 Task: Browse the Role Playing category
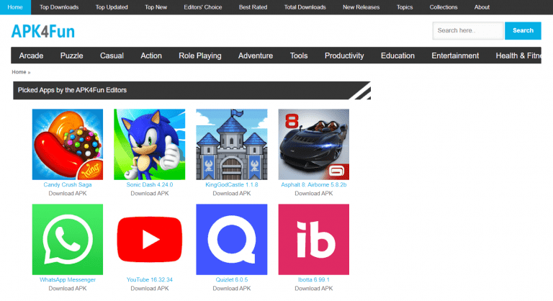point(200,55)
